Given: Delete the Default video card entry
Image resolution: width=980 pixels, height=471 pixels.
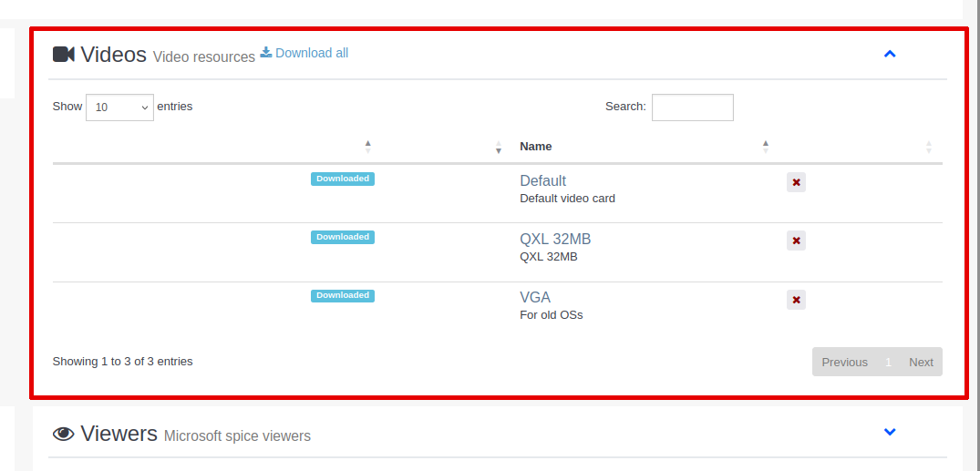Looking at the screenshot, I should point(796,182).
